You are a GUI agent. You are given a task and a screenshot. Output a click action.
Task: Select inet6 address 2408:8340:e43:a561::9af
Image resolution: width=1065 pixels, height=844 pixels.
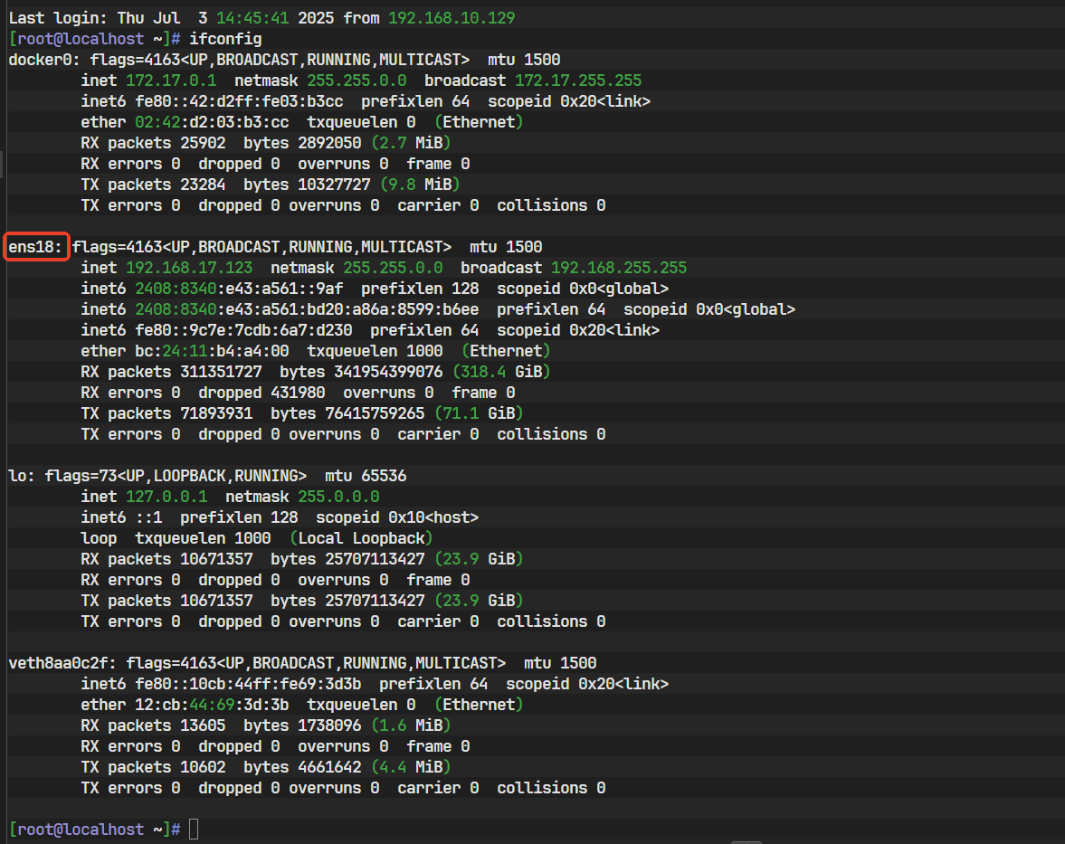click(239, 289)
